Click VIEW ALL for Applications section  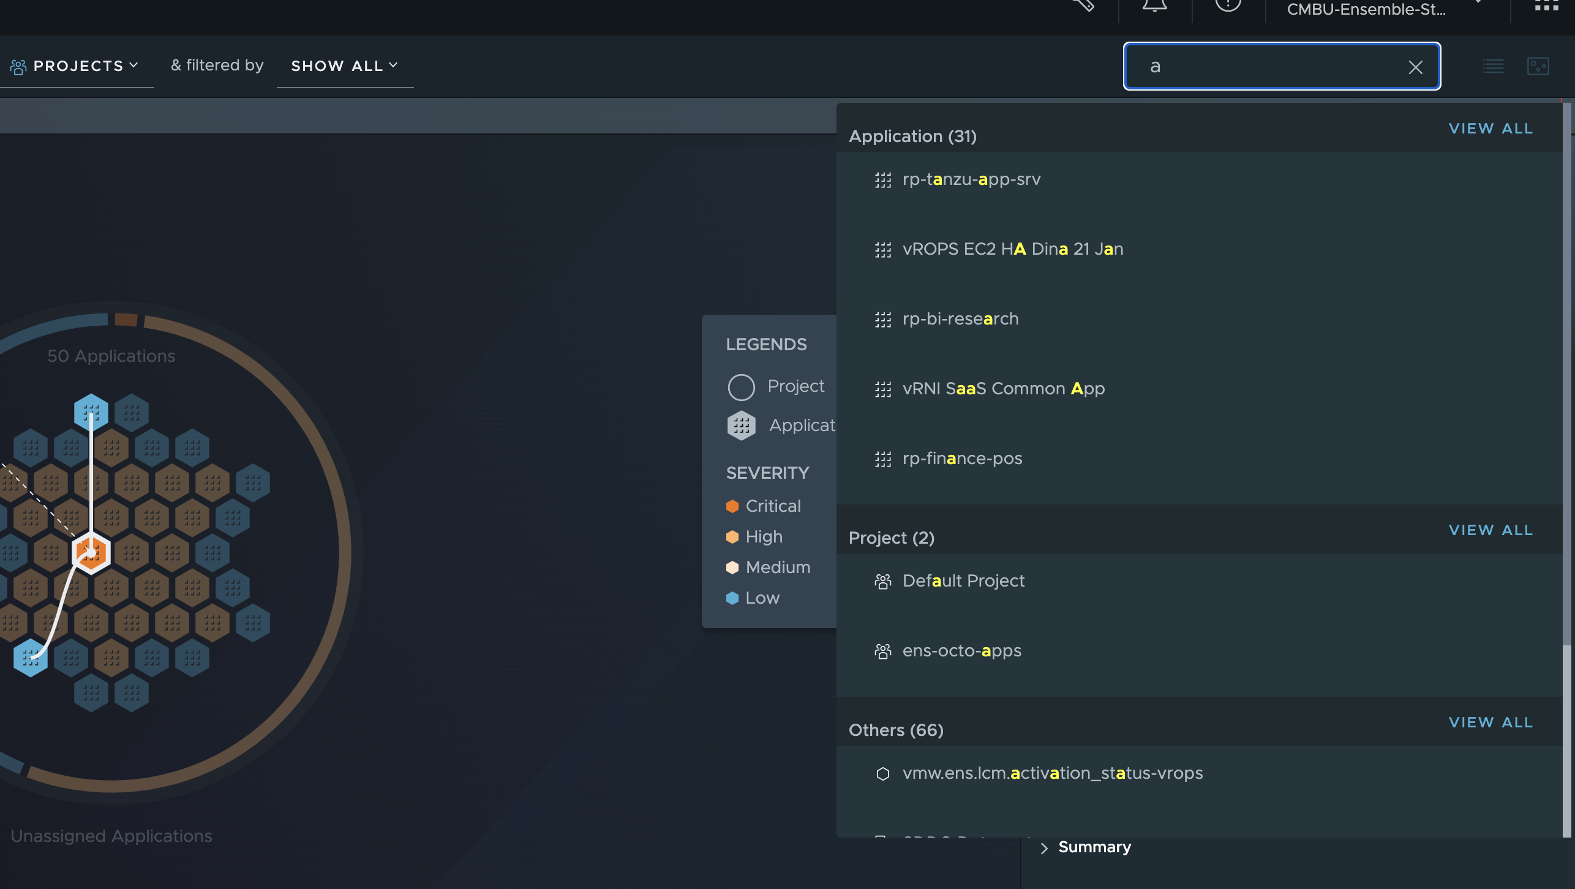point(1490,129)
